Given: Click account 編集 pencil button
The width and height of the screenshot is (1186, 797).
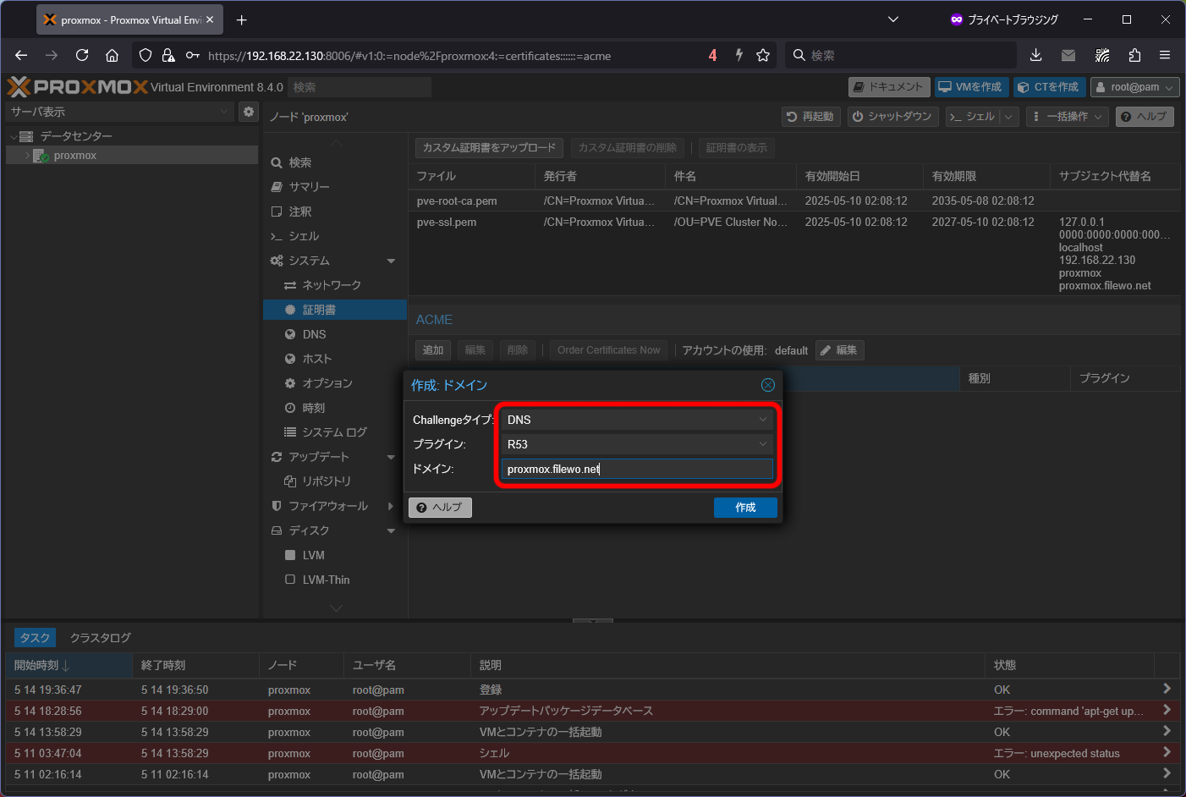Looking at the screenshot, I should click(839, 350).
